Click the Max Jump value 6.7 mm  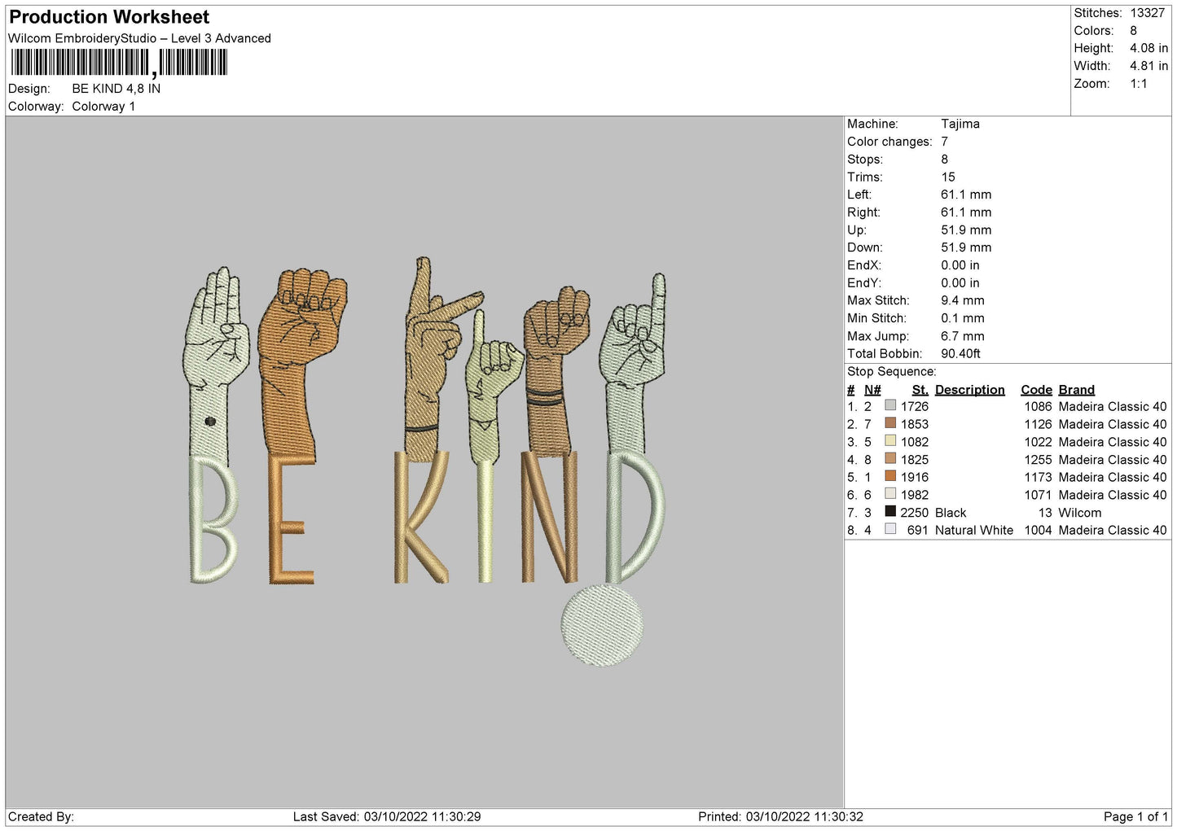click(x=962, y=336)
